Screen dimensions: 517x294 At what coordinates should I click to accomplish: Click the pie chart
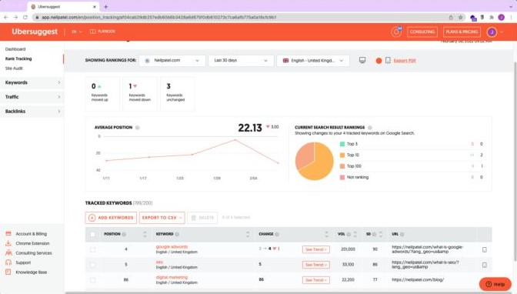tap(314, 162)
